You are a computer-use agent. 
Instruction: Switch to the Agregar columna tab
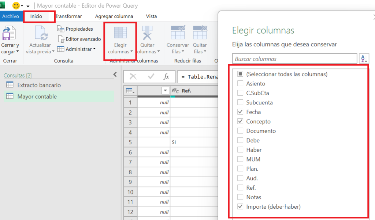pyautogui.click(x=114, y=16)
